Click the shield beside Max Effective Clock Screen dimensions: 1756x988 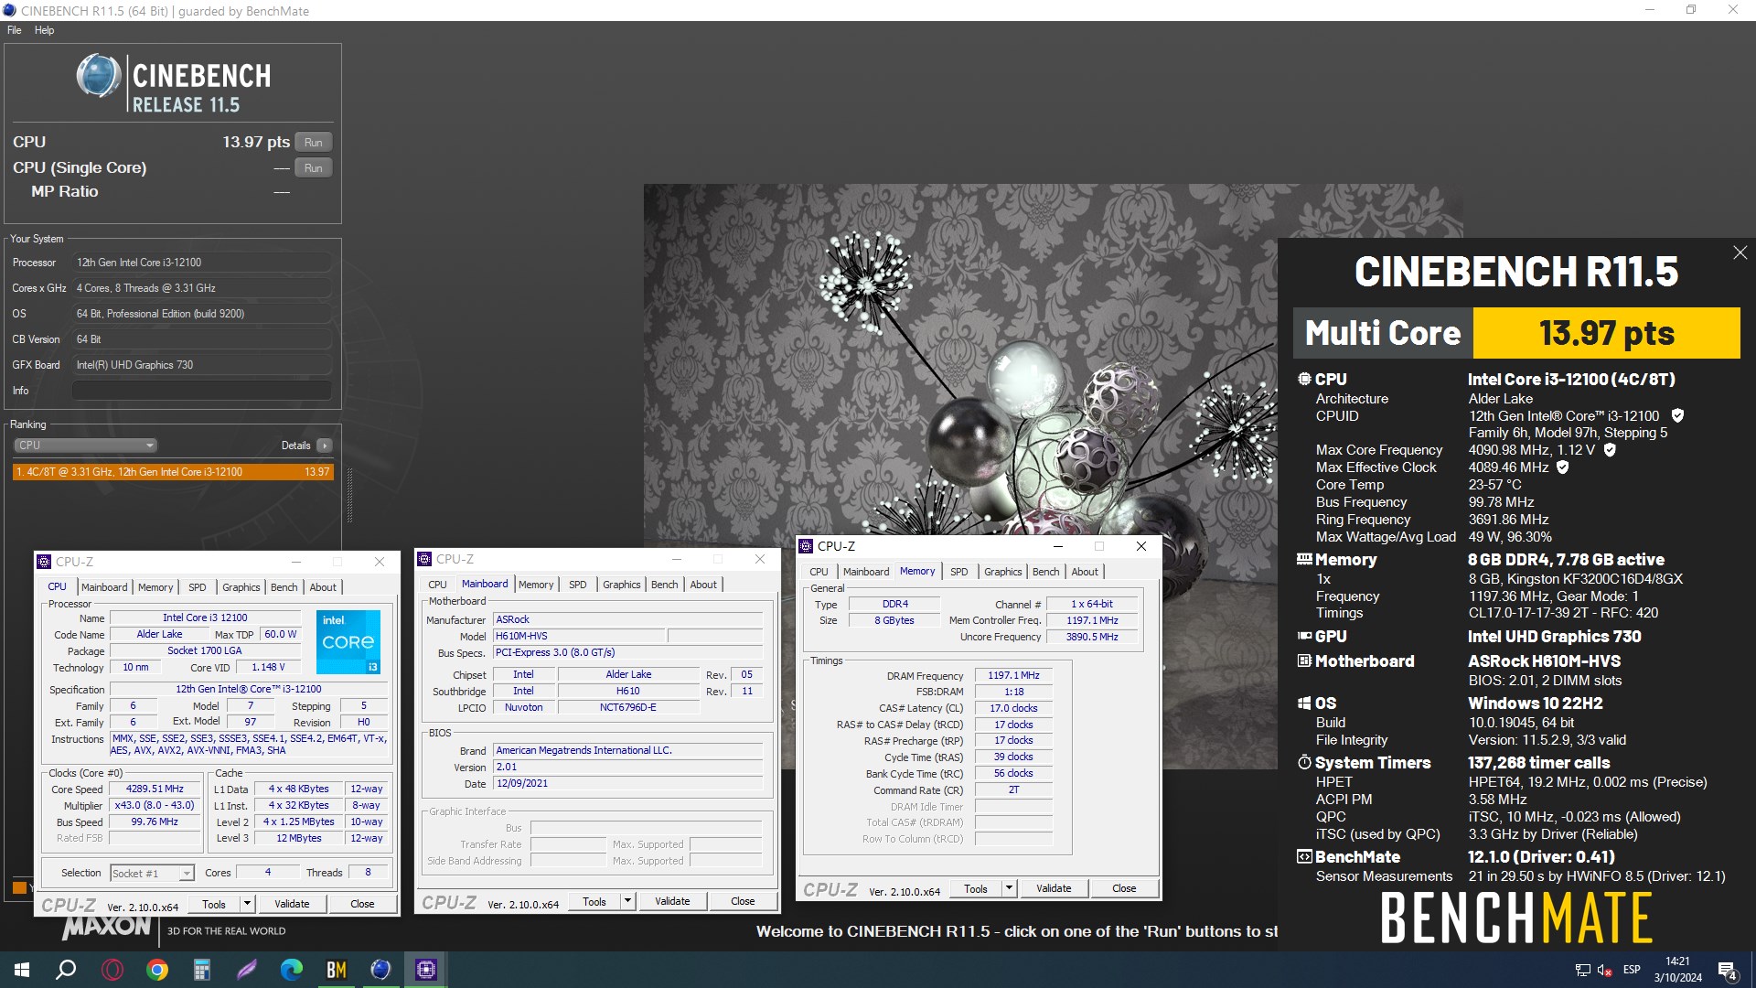pos(1563,467)
